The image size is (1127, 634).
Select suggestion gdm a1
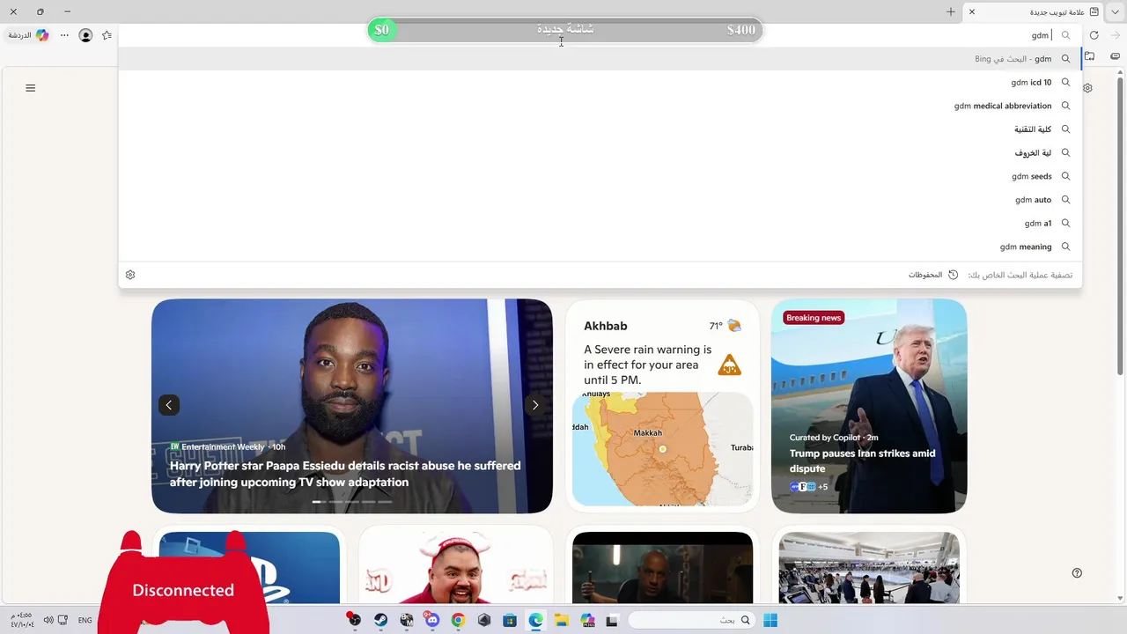click(600, 223)
